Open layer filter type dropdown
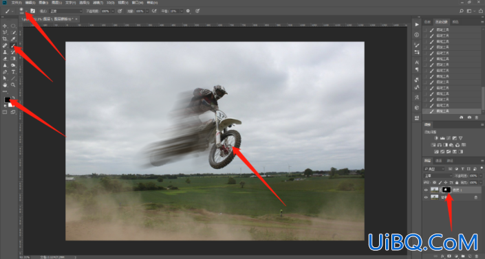 point(434,169)
